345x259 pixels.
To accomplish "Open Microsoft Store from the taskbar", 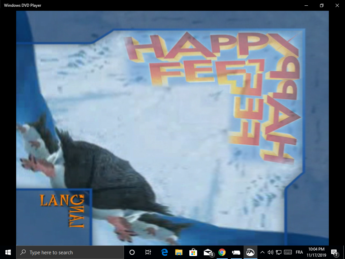I will tap(193, 252).
